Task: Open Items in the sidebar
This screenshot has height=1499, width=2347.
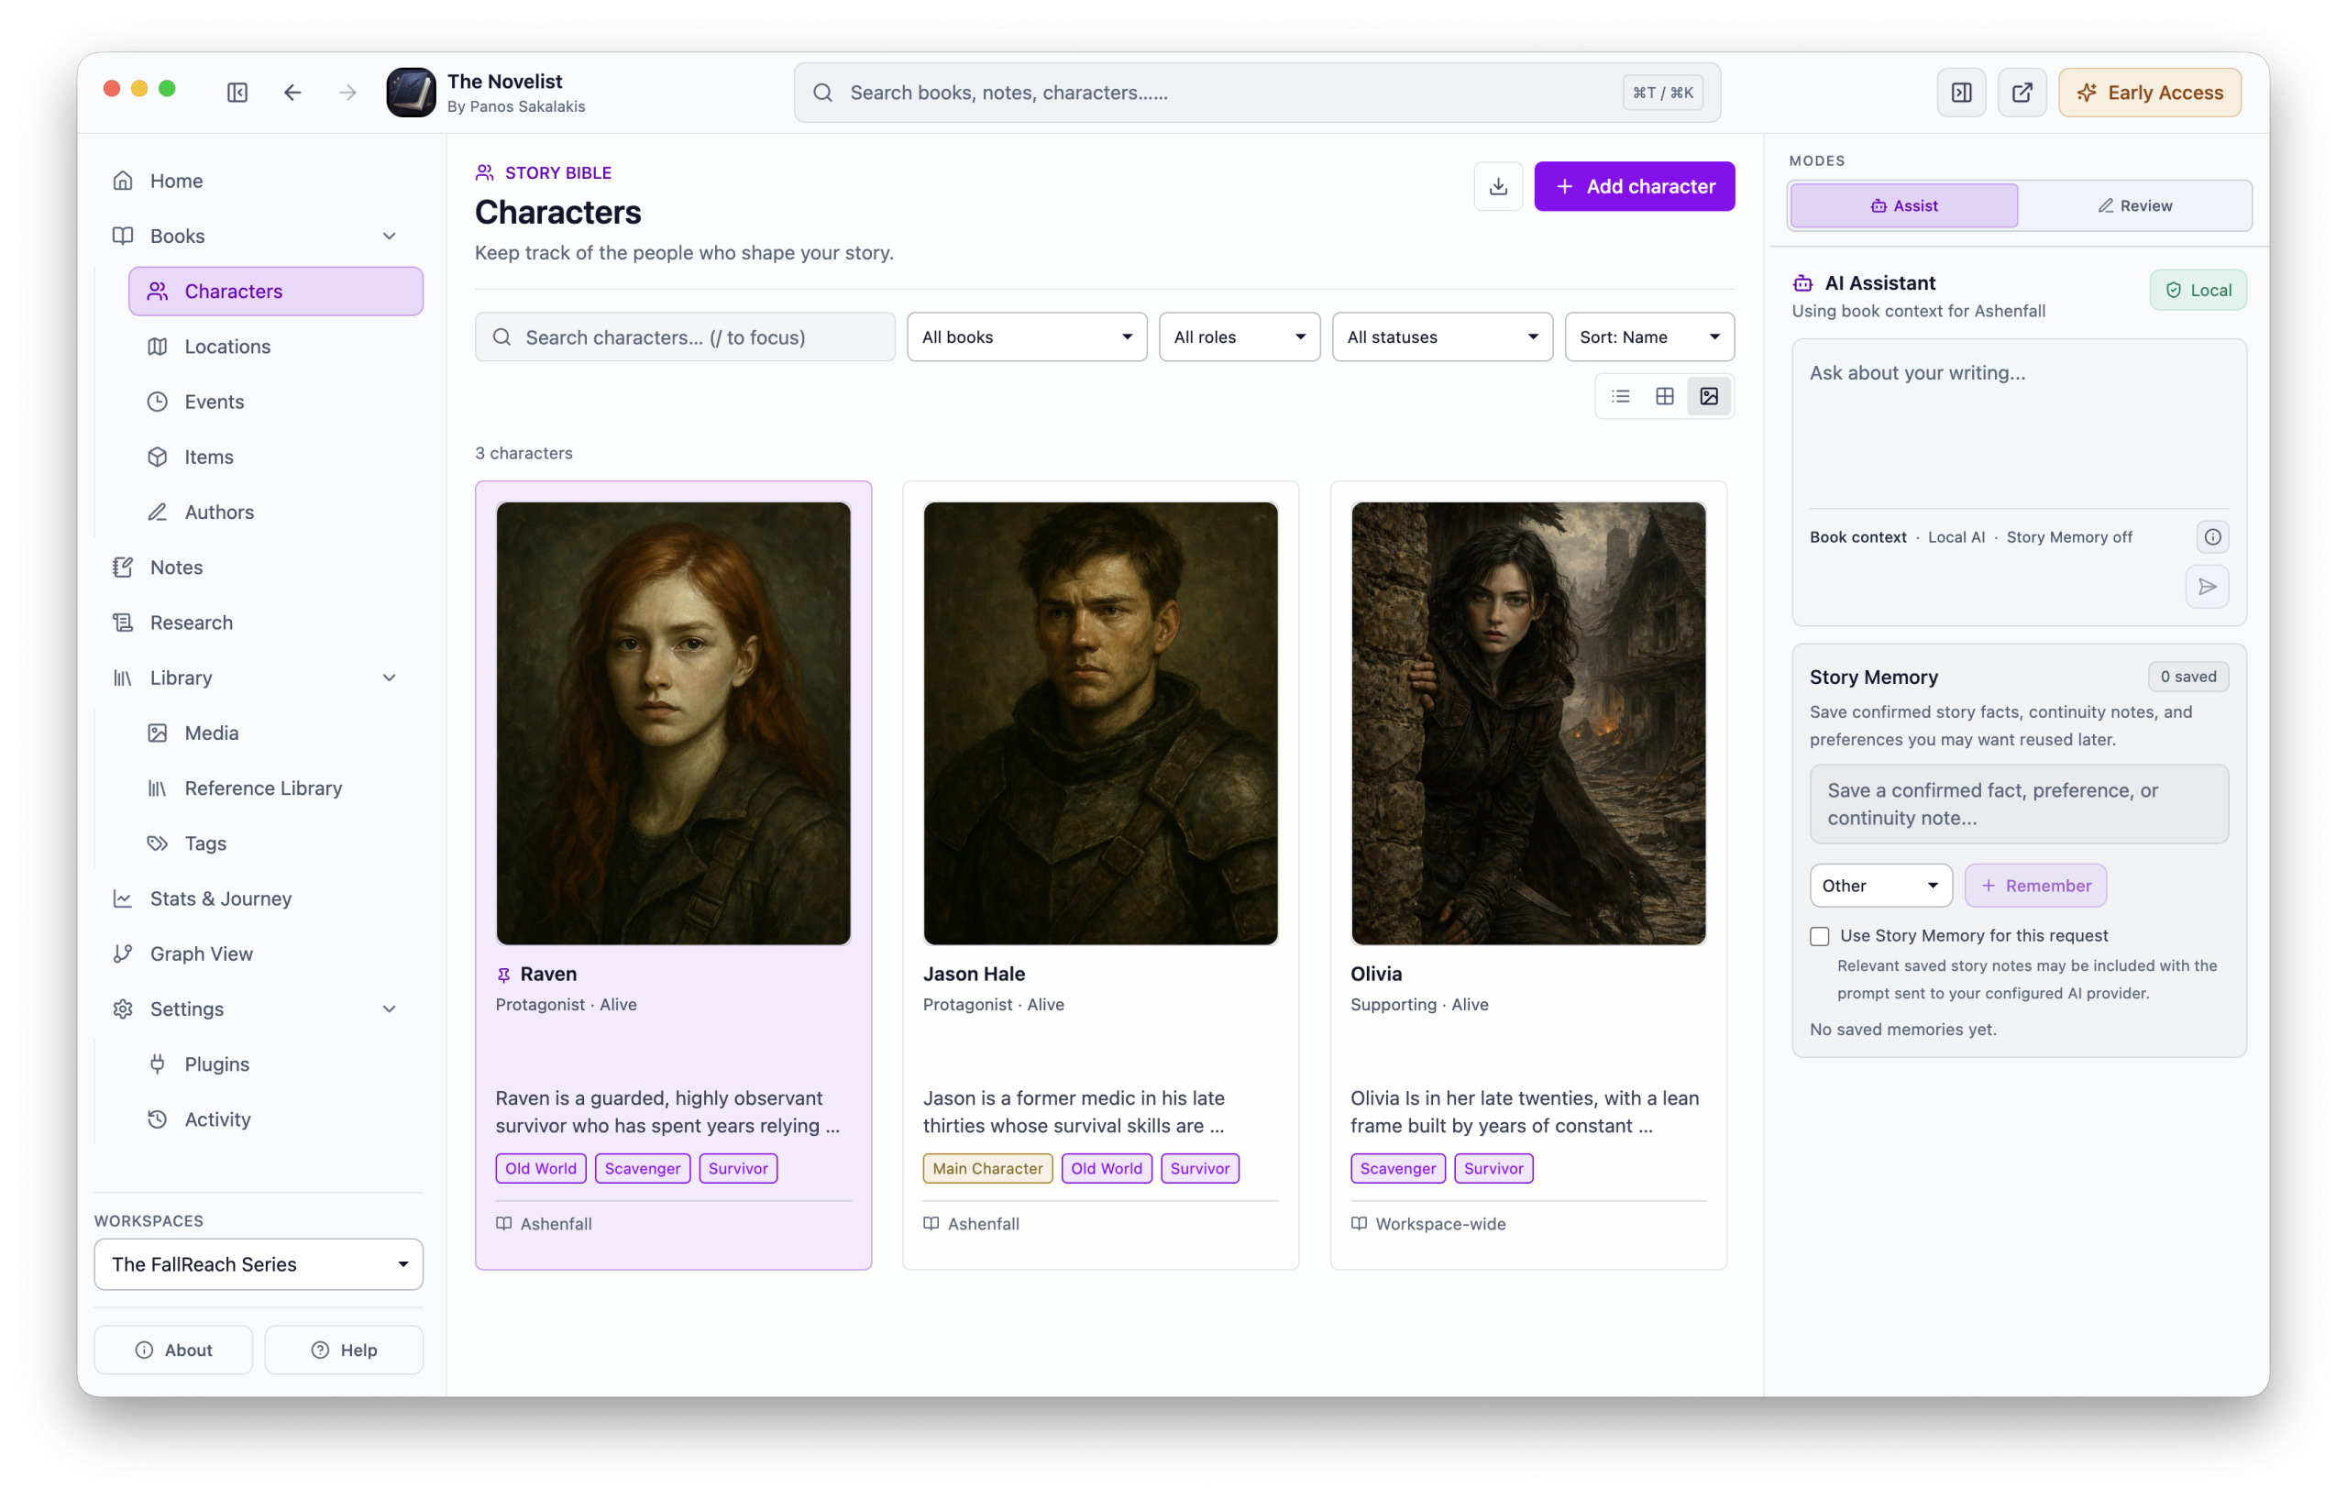Action: pos(276,457)
